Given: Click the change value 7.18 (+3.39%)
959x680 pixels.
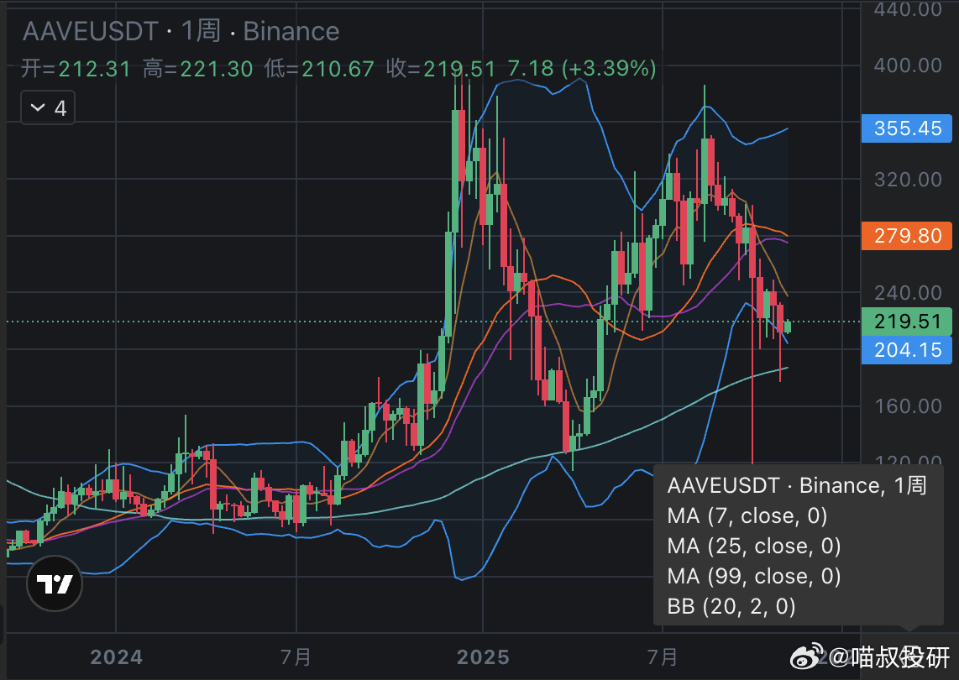Looking at the screenshot, I should tap(582, 69).
